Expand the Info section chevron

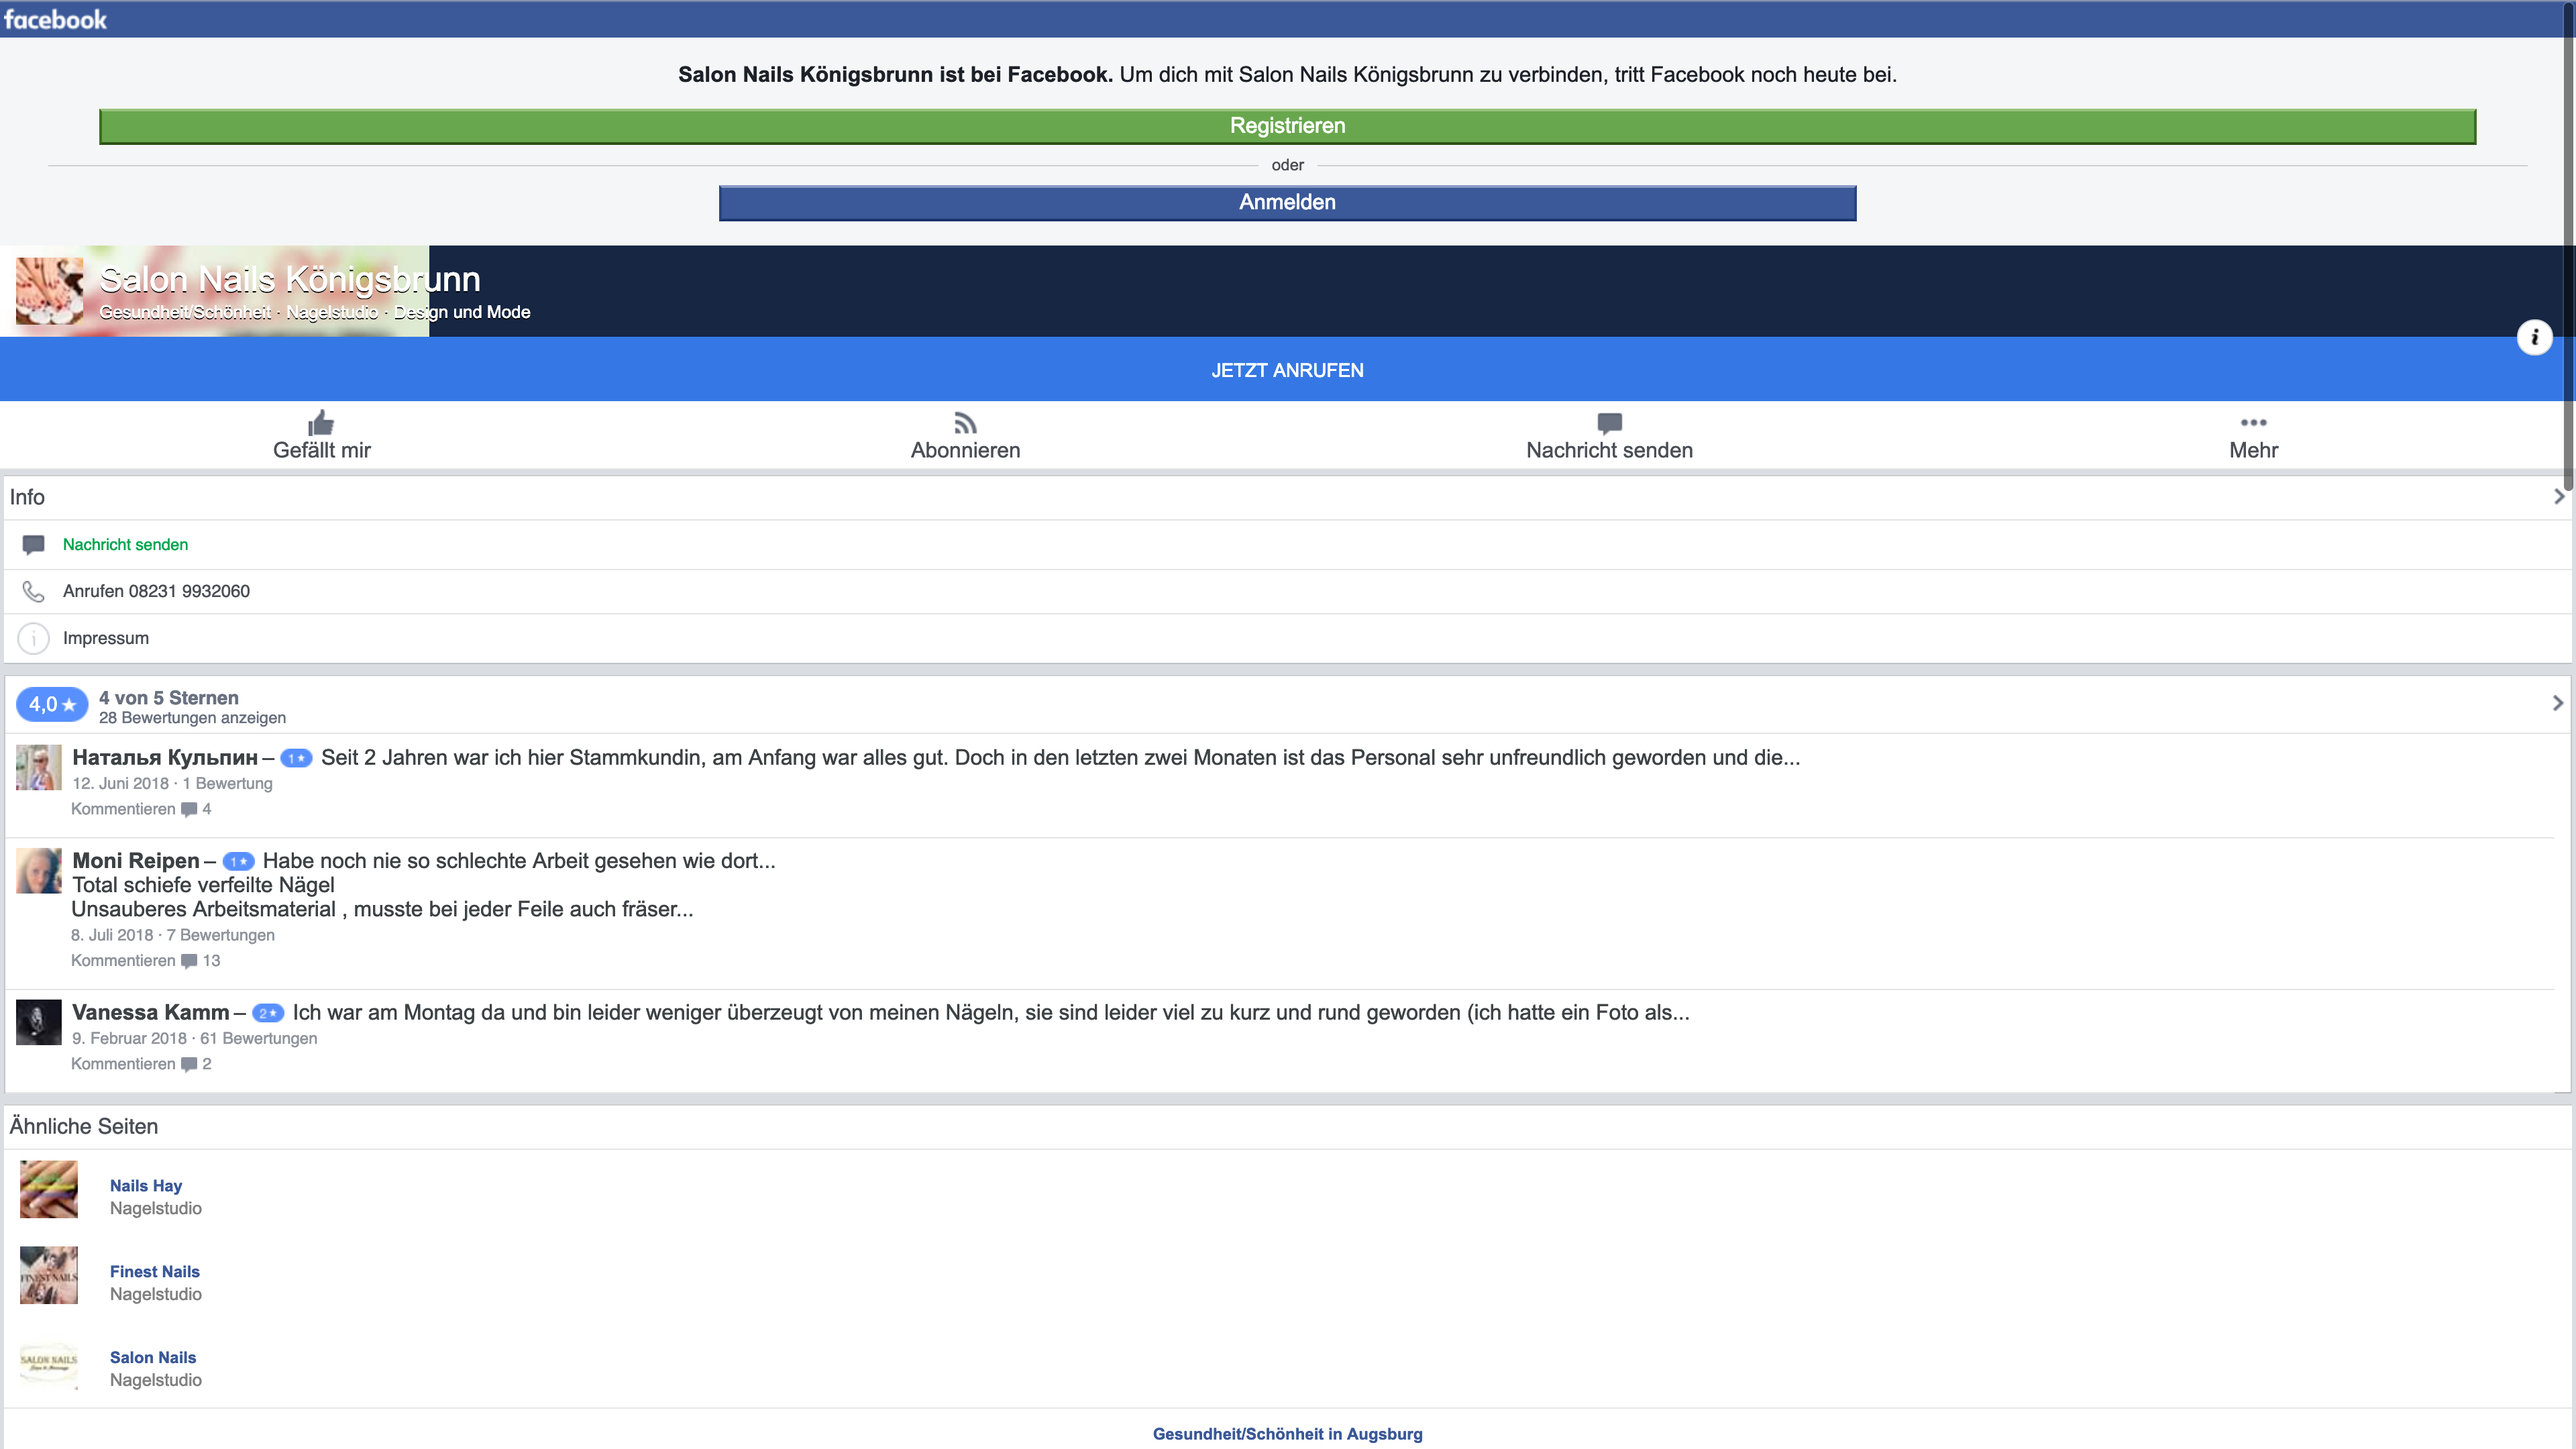(x=2558, y=497)
